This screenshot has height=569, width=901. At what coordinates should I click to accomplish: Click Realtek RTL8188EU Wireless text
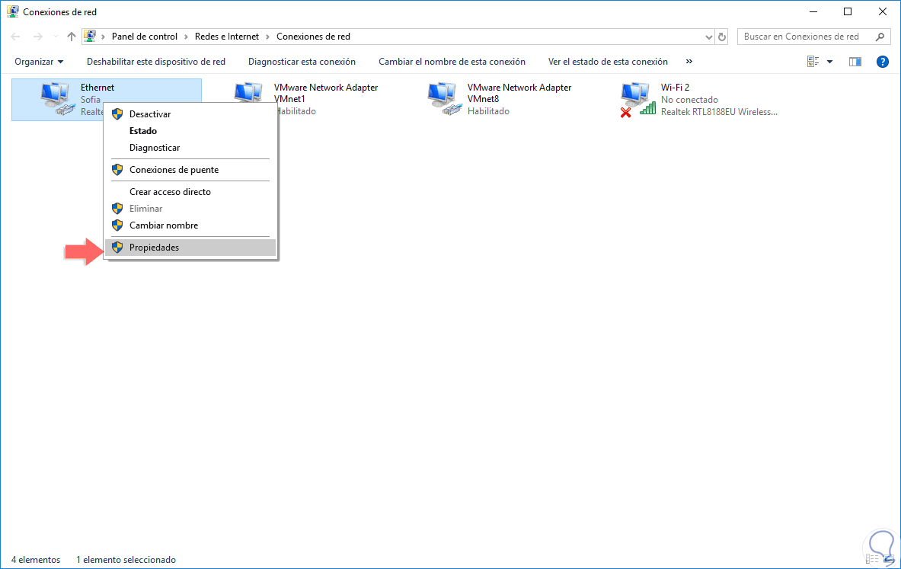719,111
